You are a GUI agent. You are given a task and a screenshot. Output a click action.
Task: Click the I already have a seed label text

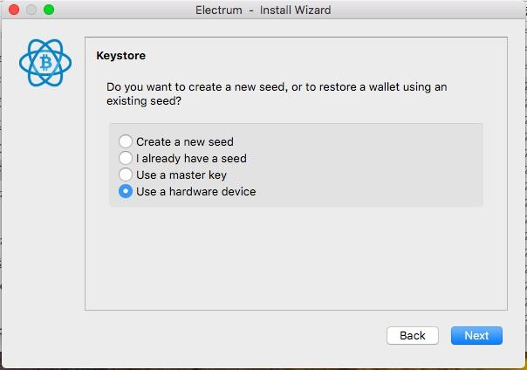[x=191, y=158]
